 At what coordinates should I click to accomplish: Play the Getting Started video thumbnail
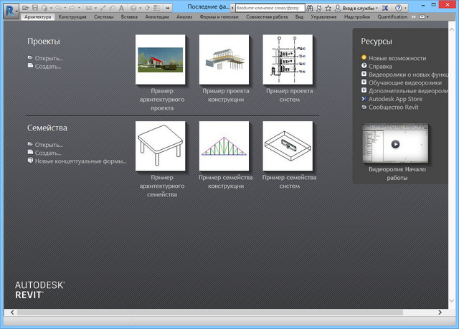coord(394,143)
